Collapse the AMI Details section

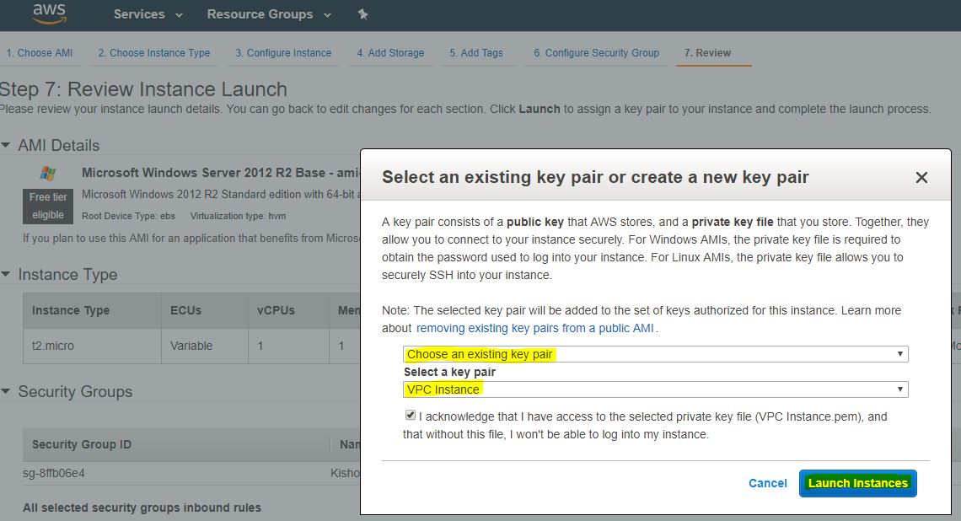[7, 146]
